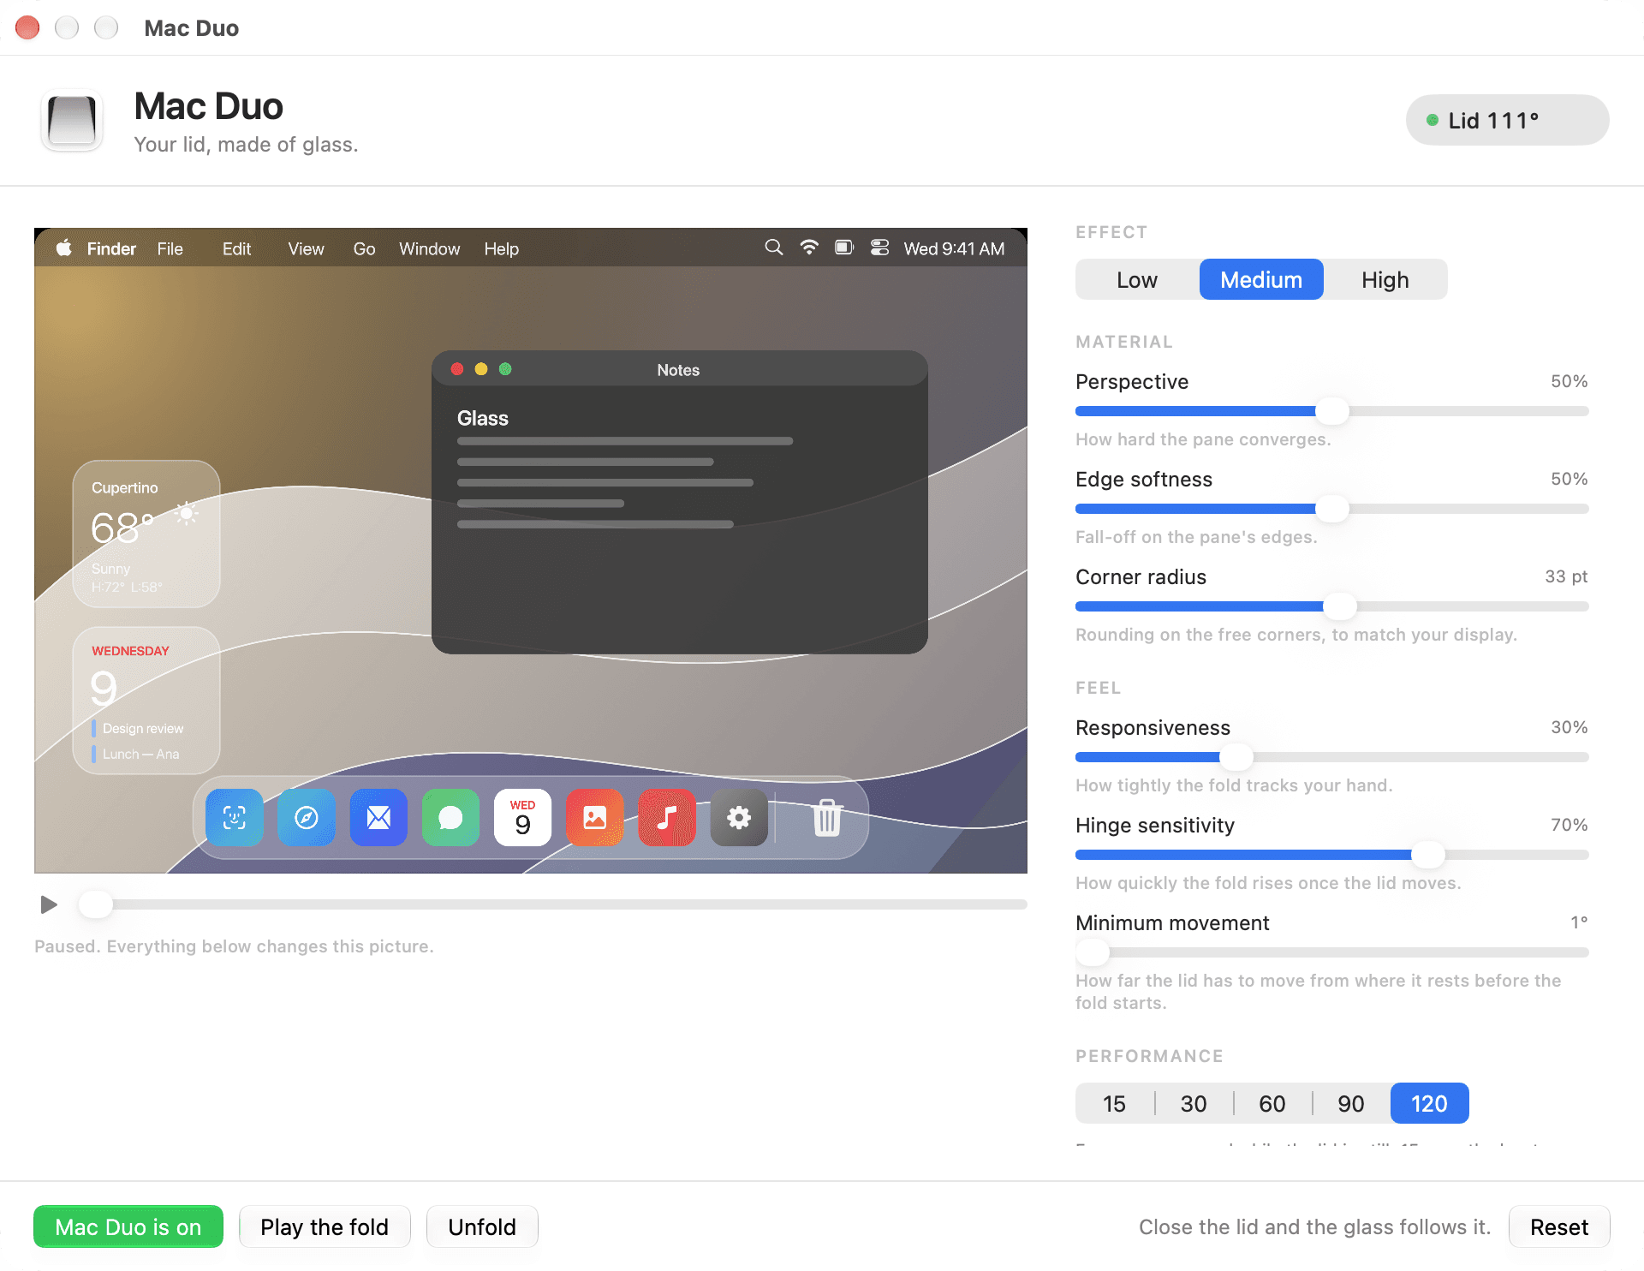The width and height of the screenshot is (1644, 1271).
Task: Click the Reset button
Action: click(1558, 1226)
